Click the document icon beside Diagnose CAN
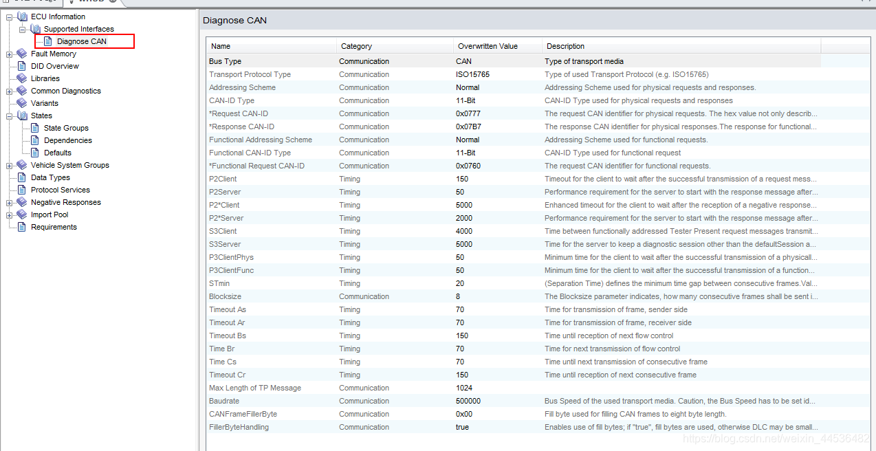Image resolution: width=876 pixels, height=451 pixels. coord(48,41)
